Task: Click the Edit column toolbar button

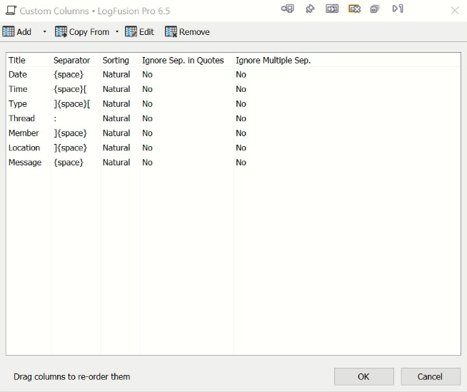Action: [140, 32]
